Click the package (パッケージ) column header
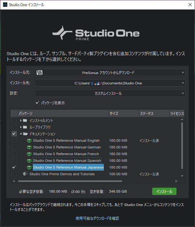This screenshot has height=227, width=195. click(63, 113)
